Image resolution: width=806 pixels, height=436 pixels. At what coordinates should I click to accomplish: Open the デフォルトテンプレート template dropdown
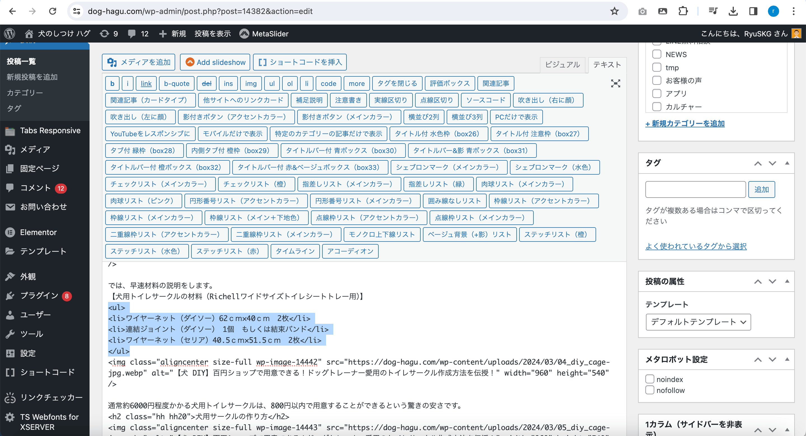(698, 322)
